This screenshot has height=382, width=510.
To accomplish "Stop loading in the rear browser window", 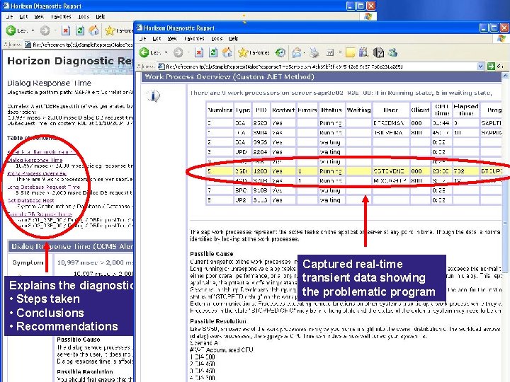I will 65,30.
